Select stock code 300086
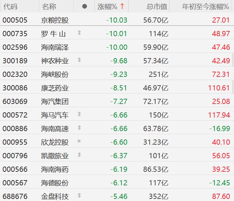234x201 pixels. coord(15,88)
